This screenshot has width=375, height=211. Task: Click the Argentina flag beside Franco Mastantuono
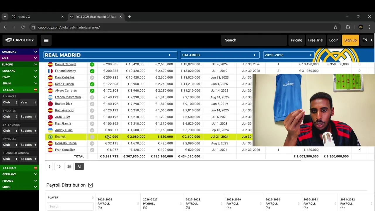pos(50,97)
